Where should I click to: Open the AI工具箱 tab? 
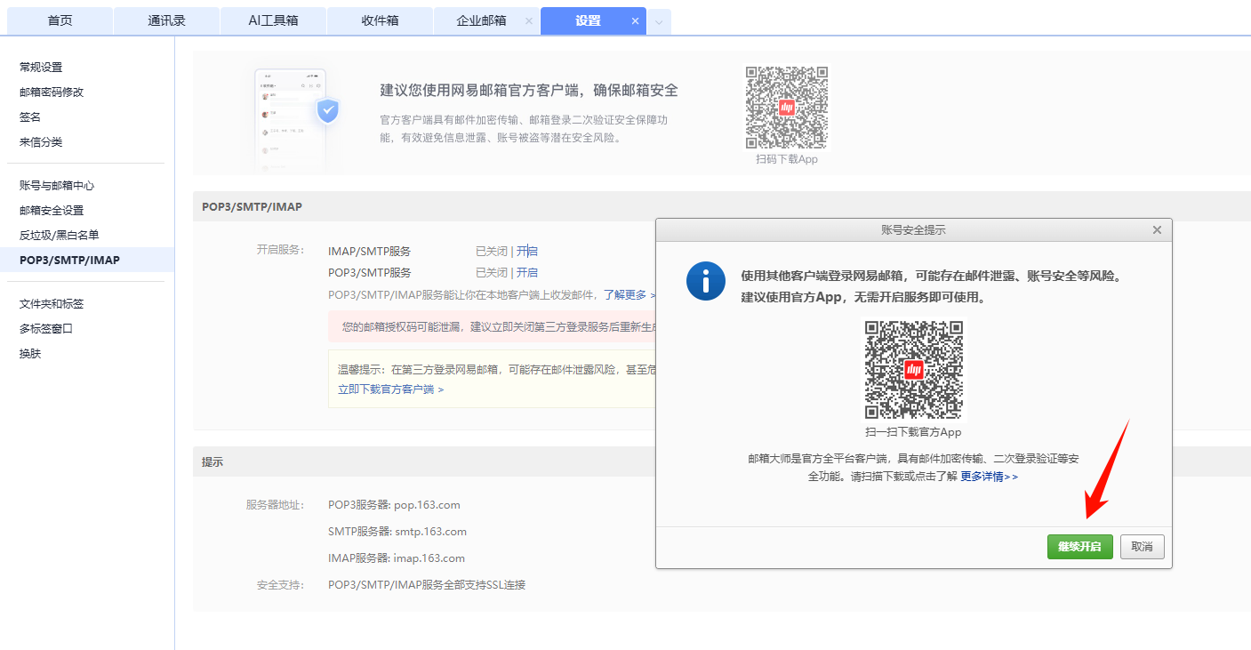273,20
